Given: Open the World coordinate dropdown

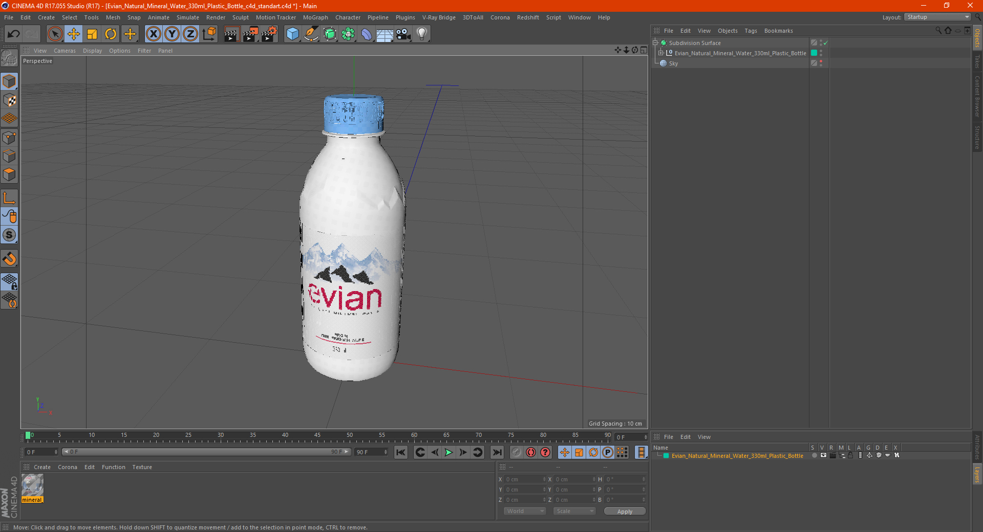Looking at the screenshot, I should click(525, 511).
